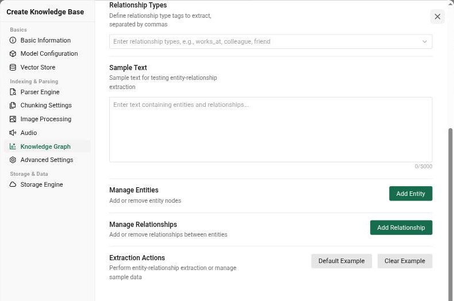Open Image Processing section

[x=47, y=119]
